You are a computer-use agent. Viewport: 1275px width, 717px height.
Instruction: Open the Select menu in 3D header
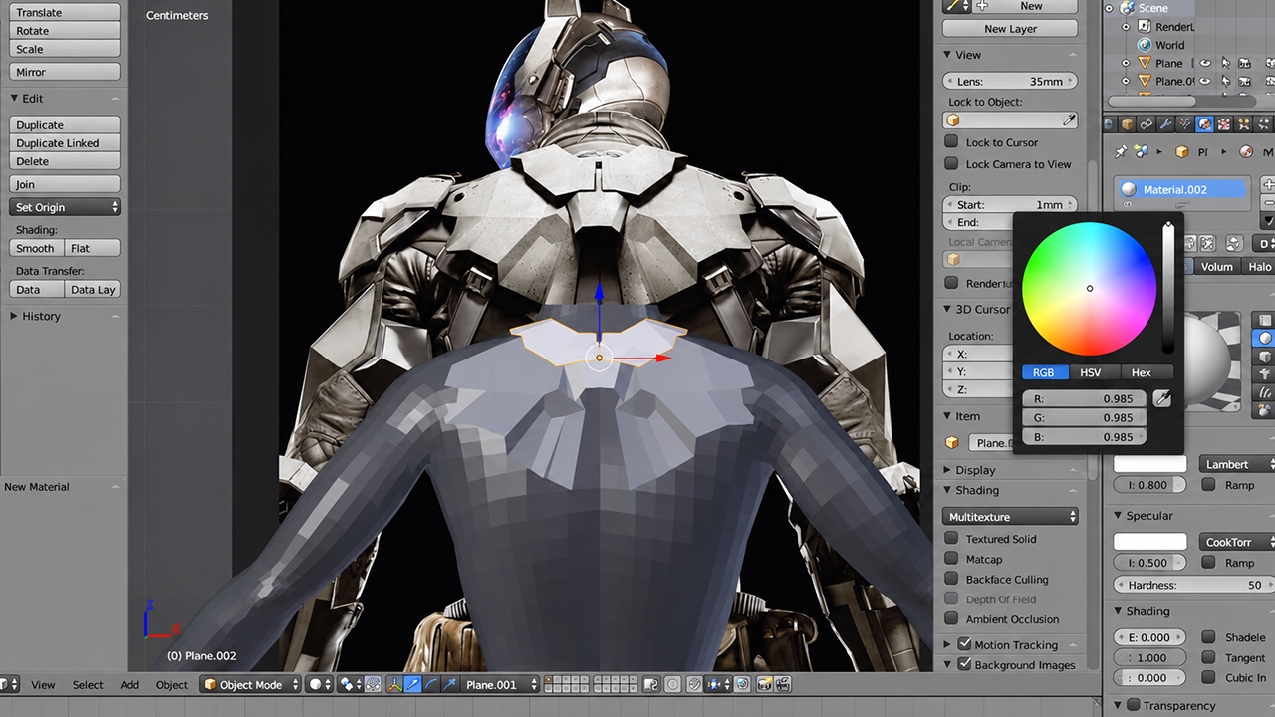coord(88,685)
